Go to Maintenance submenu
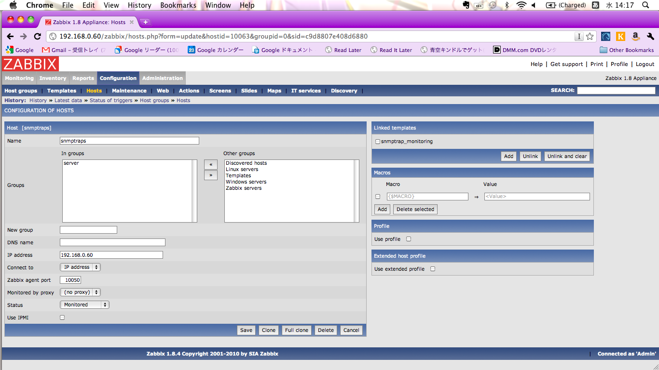Image resolution: width=659 pixels, height=370 pixels. tap(129, 91)
